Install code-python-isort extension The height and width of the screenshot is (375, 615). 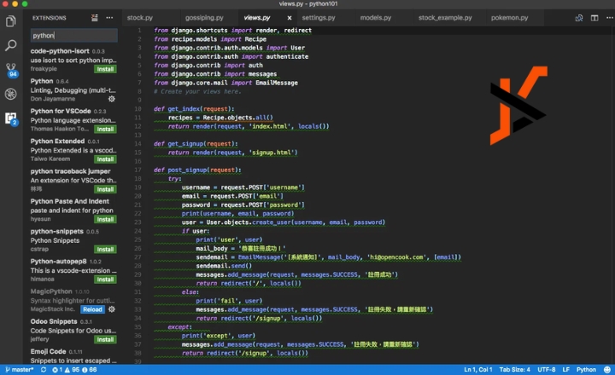click(x=105, y=69)
